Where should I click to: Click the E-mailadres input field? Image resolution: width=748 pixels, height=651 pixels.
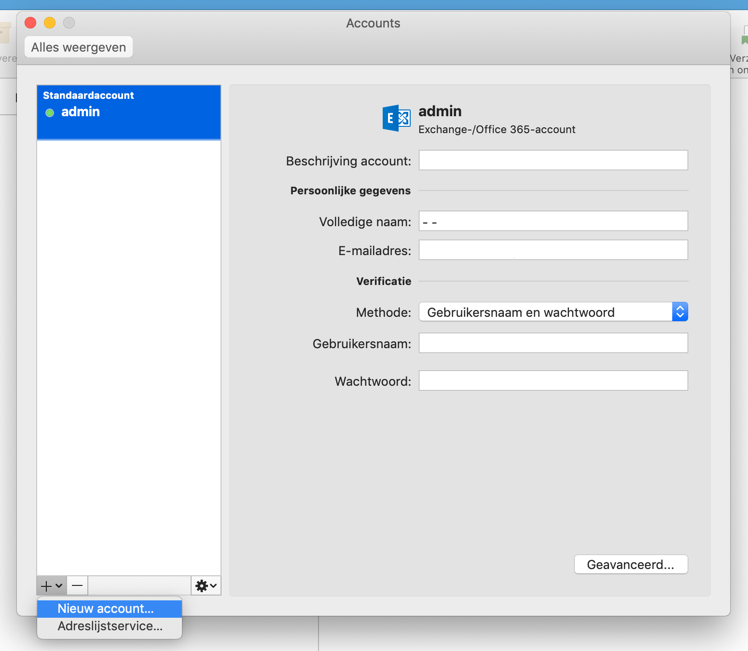pyautogui.click(x=553, y=250)
